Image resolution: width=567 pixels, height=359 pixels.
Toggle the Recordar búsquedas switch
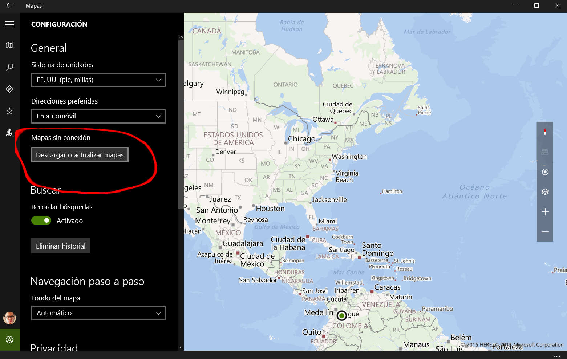[41, 221]
